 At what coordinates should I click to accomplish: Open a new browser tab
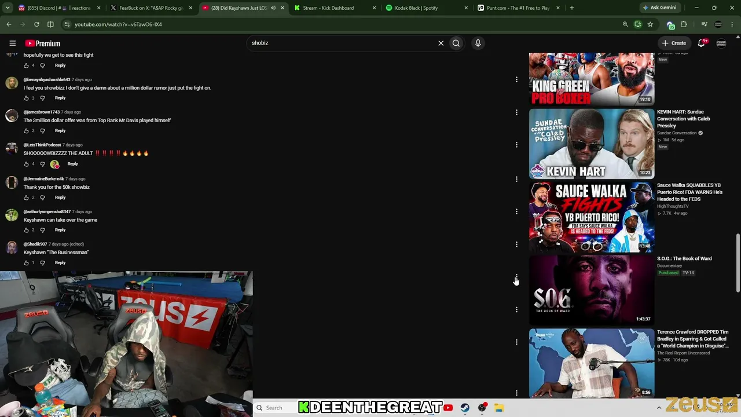coord(572,8)
